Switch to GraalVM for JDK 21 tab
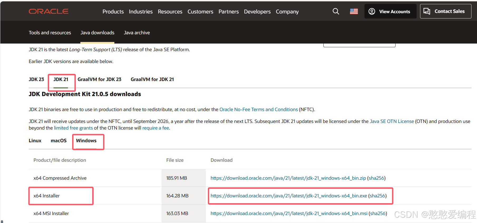 coord(152,79)
